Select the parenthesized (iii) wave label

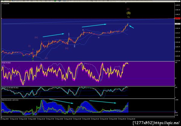36,37
